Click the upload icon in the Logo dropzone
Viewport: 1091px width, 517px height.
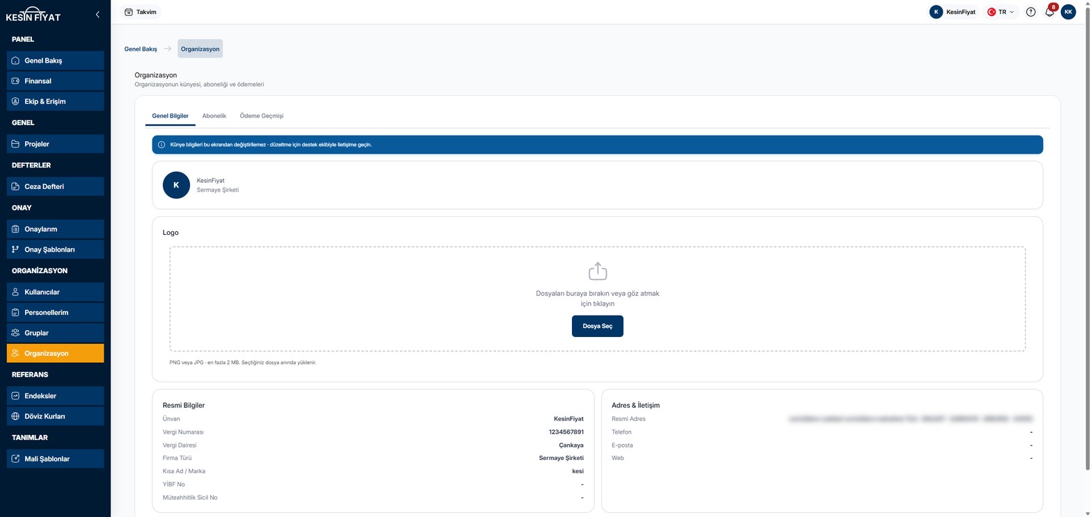pyautogui.click(x=598, y=271)
